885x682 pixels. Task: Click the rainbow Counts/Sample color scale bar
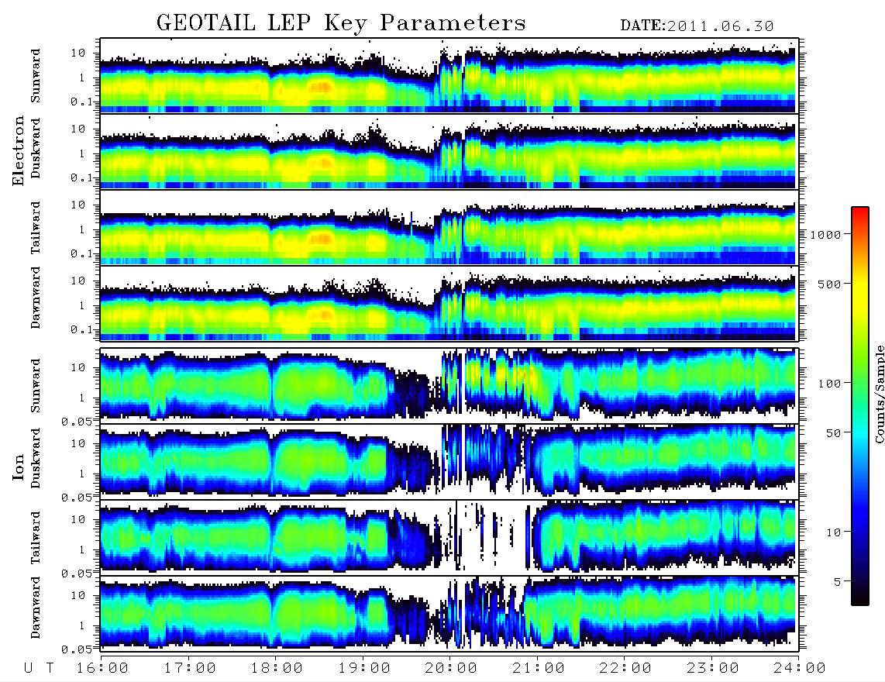(860, 406)
